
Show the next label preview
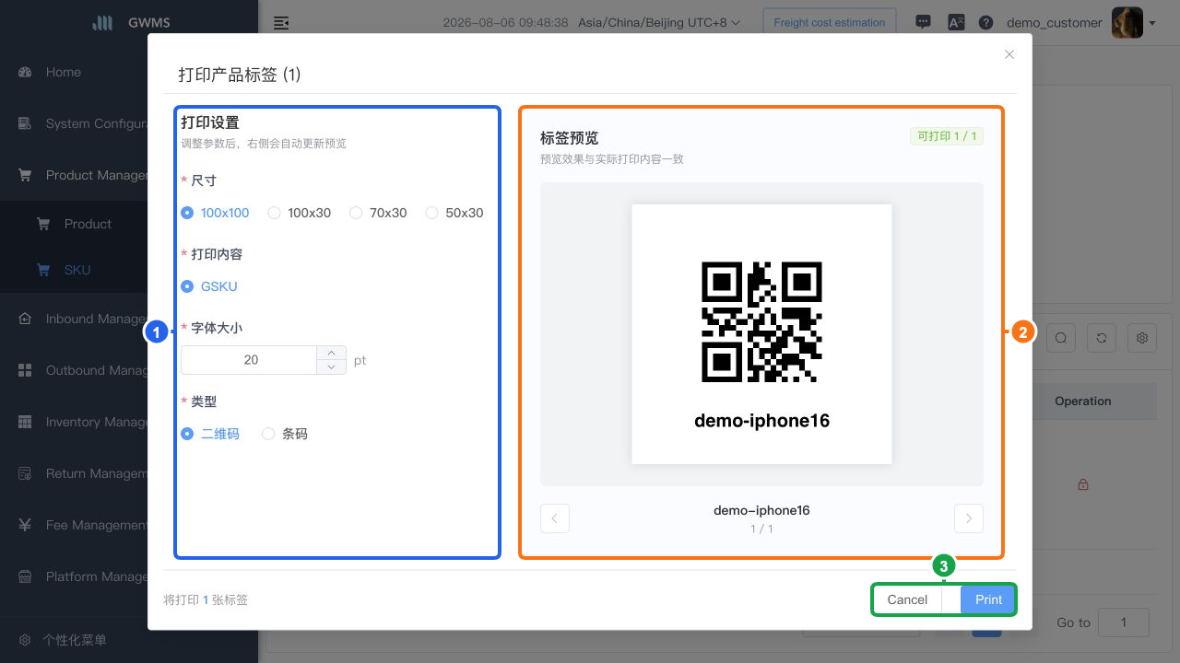969,518
